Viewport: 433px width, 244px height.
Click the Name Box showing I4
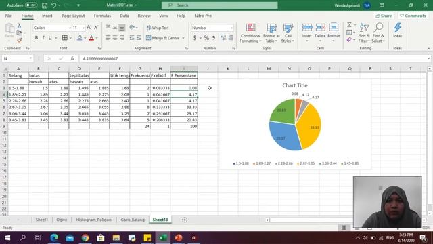17,58
